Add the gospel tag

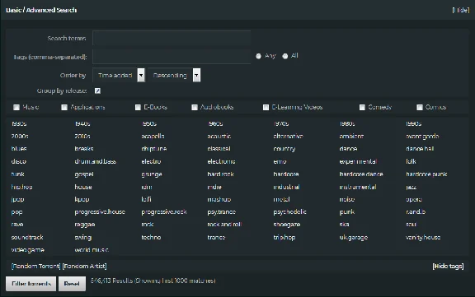tap(84, 174)
